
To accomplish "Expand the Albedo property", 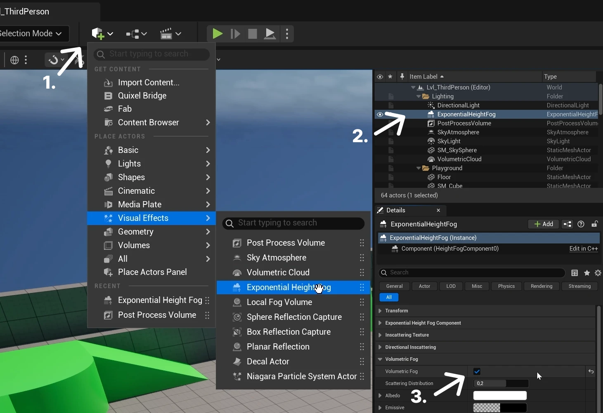I will pyautogui.click(x=380, y=396).
